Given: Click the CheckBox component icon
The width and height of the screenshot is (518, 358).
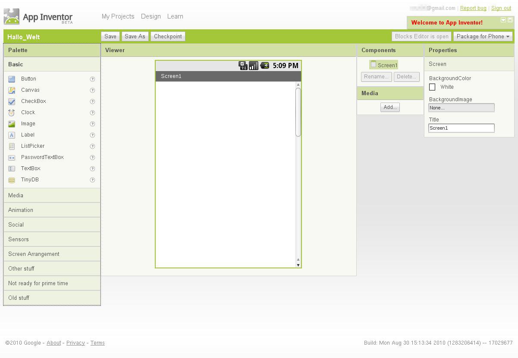Looking at the screenshot, I should [x=12, y=101].
